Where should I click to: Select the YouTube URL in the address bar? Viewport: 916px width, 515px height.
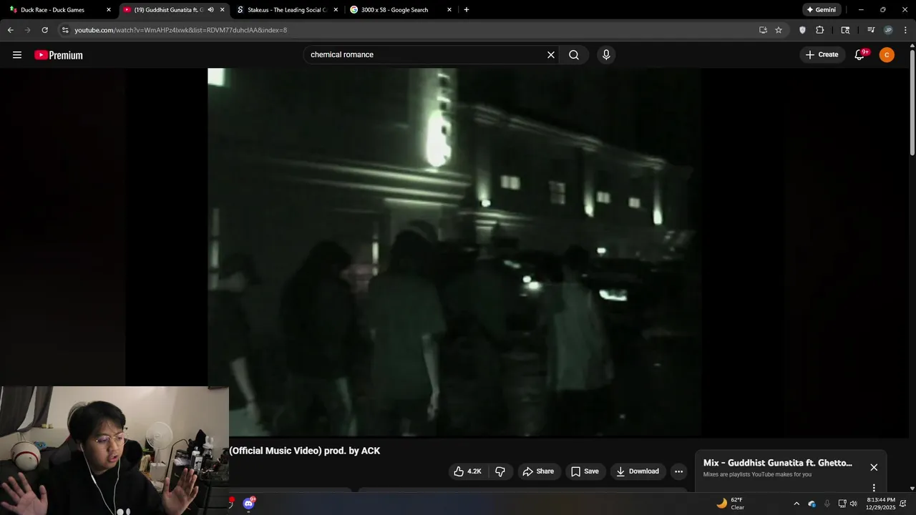[x=181, y=30]
